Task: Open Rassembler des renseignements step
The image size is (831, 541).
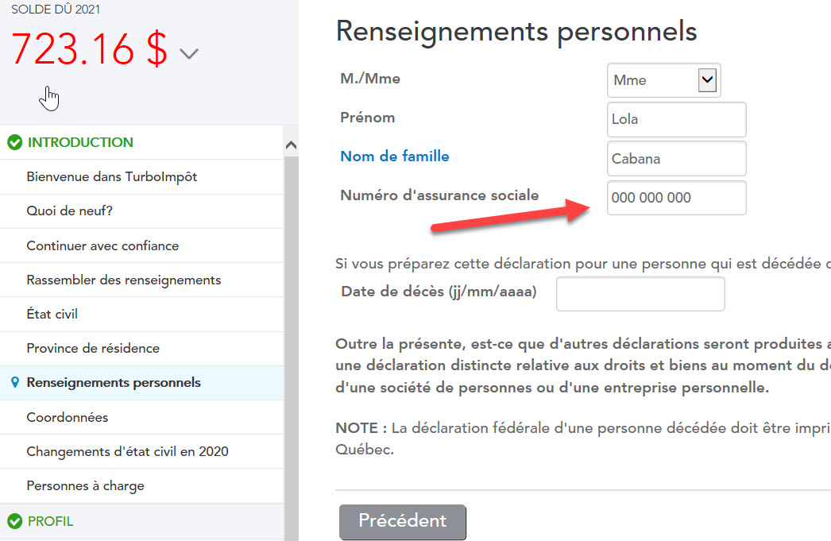Action: [x=123, y=280]
